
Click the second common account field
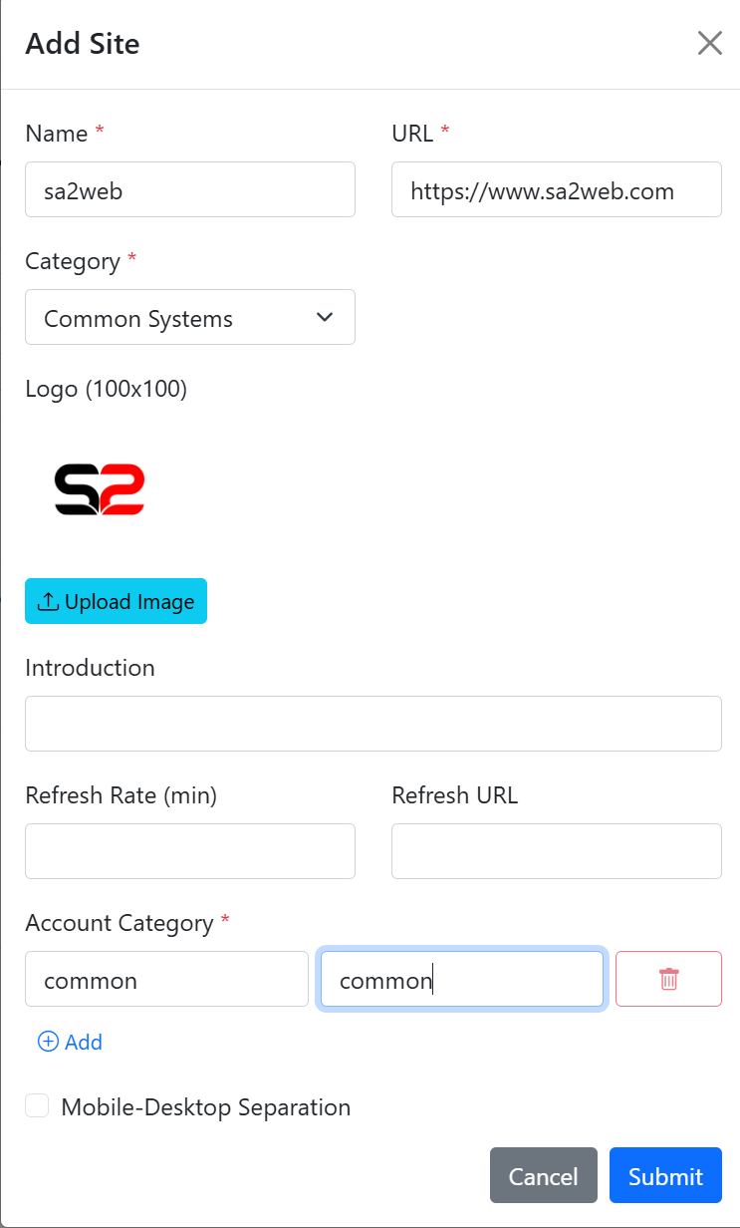pos(462,979)
